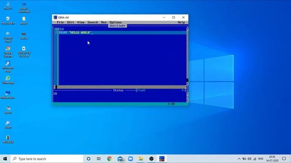291x163 pixels.
Task: Open the Run menu in QB64
Action: [104, 22]
